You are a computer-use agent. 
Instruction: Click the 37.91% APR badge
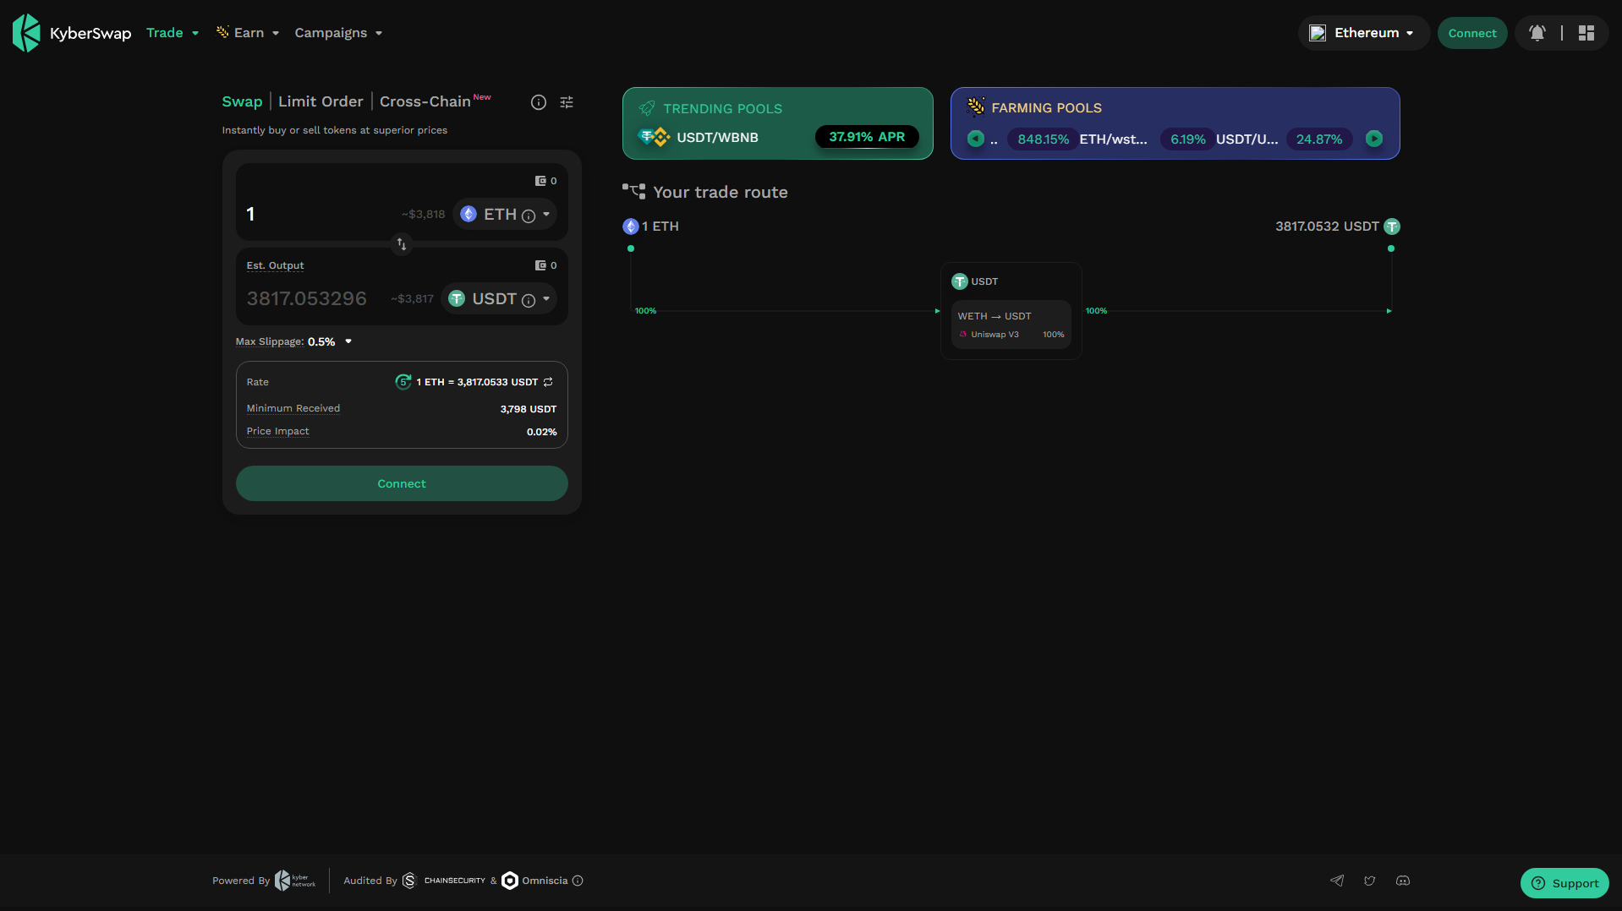coord(867,137)
